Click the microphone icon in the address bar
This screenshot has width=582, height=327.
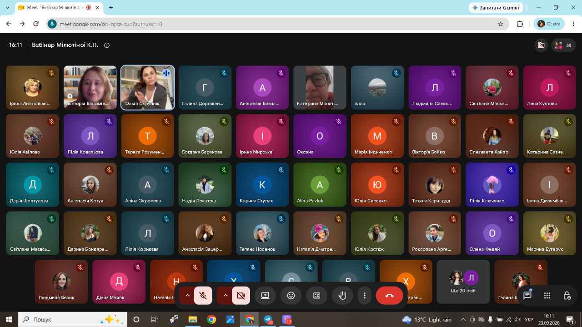pos(52,24)
